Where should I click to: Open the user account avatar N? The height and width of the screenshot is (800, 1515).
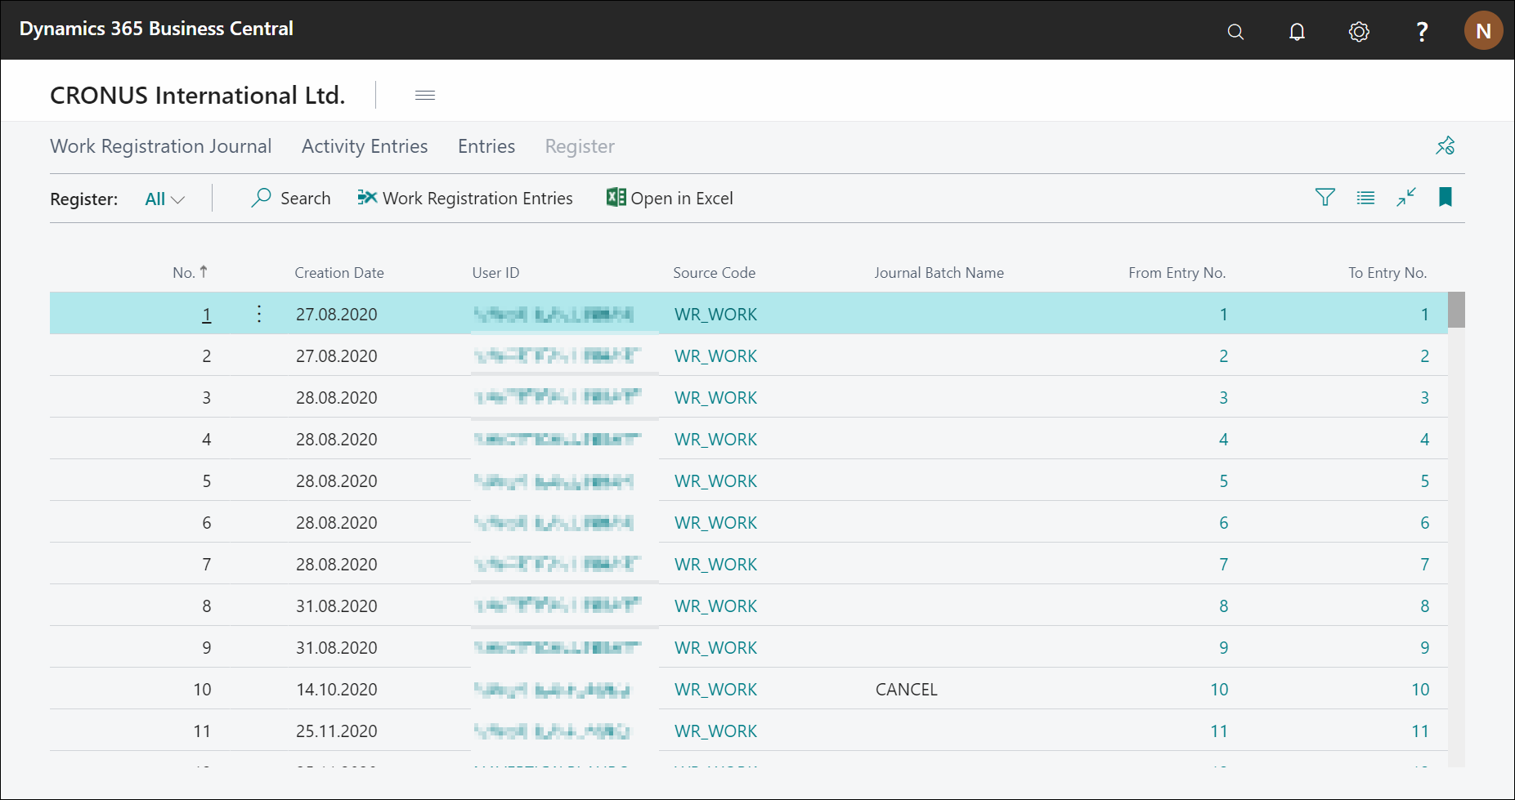click(x=1483, y=31)
